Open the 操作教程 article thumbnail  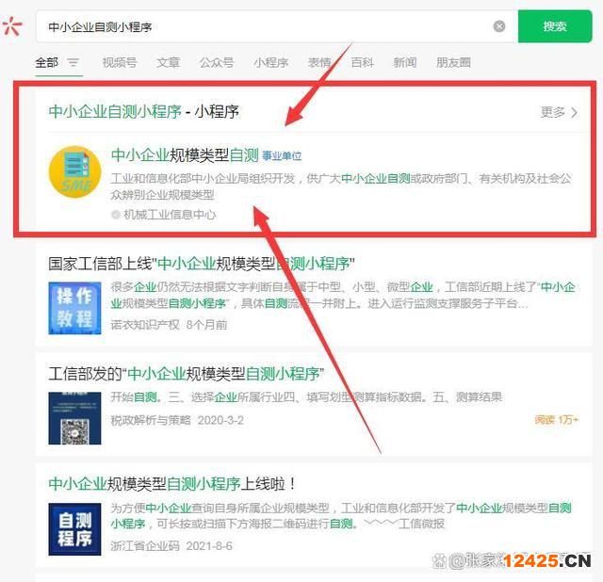pyautogui.click(x=74, y=308)
